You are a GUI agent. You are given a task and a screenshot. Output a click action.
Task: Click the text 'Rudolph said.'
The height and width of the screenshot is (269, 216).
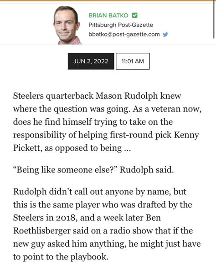click(x=147, y=170)
